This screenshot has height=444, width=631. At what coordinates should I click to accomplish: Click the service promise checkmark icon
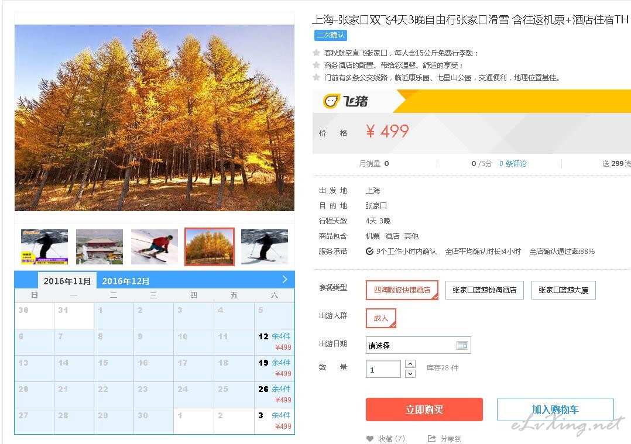pos(369,252)
